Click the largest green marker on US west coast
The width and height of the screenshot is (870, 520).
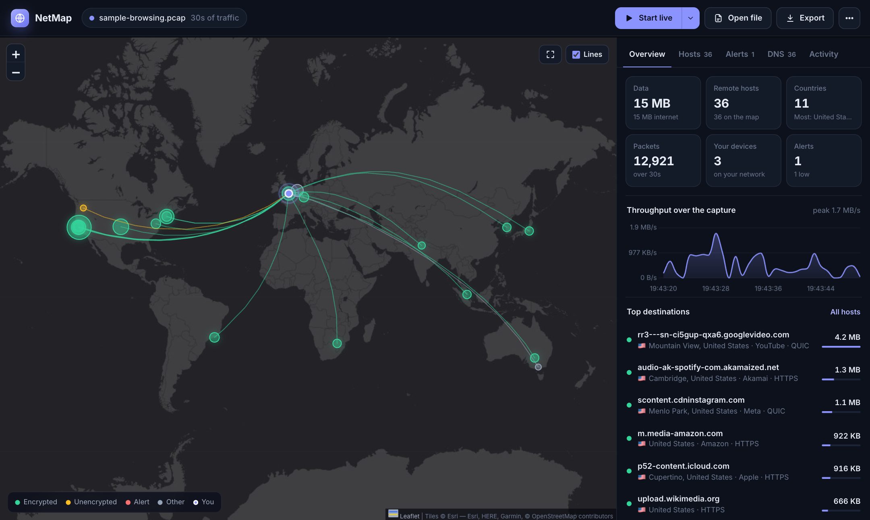(79, 227)
